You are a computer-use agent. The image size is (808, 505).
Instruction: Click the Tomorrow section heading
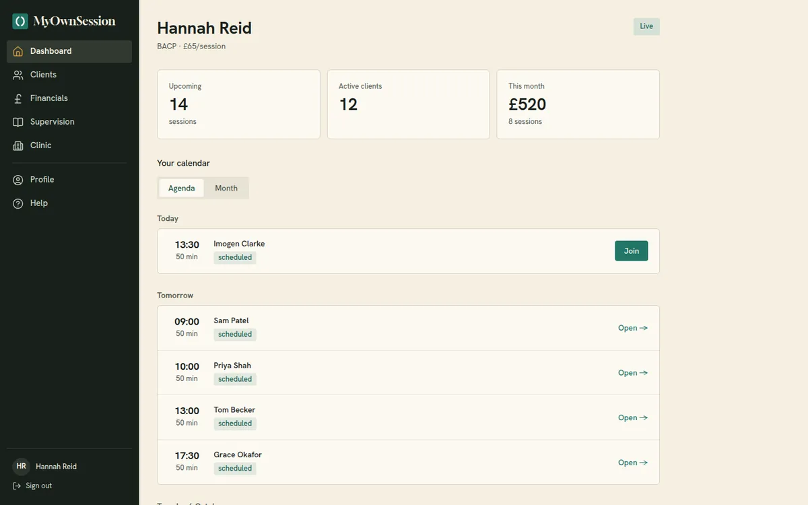tap(175, 296)
